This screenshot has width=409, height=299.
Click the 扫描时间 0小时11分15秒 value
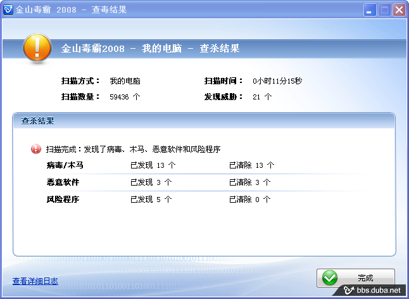click(277, 81)
